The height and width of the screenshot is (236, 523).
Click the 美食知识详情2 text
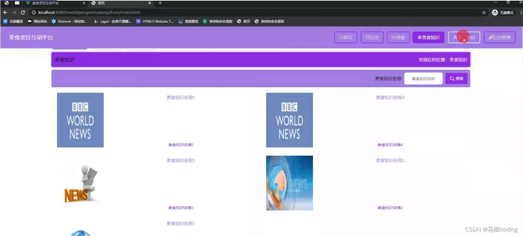pos(390,208)
